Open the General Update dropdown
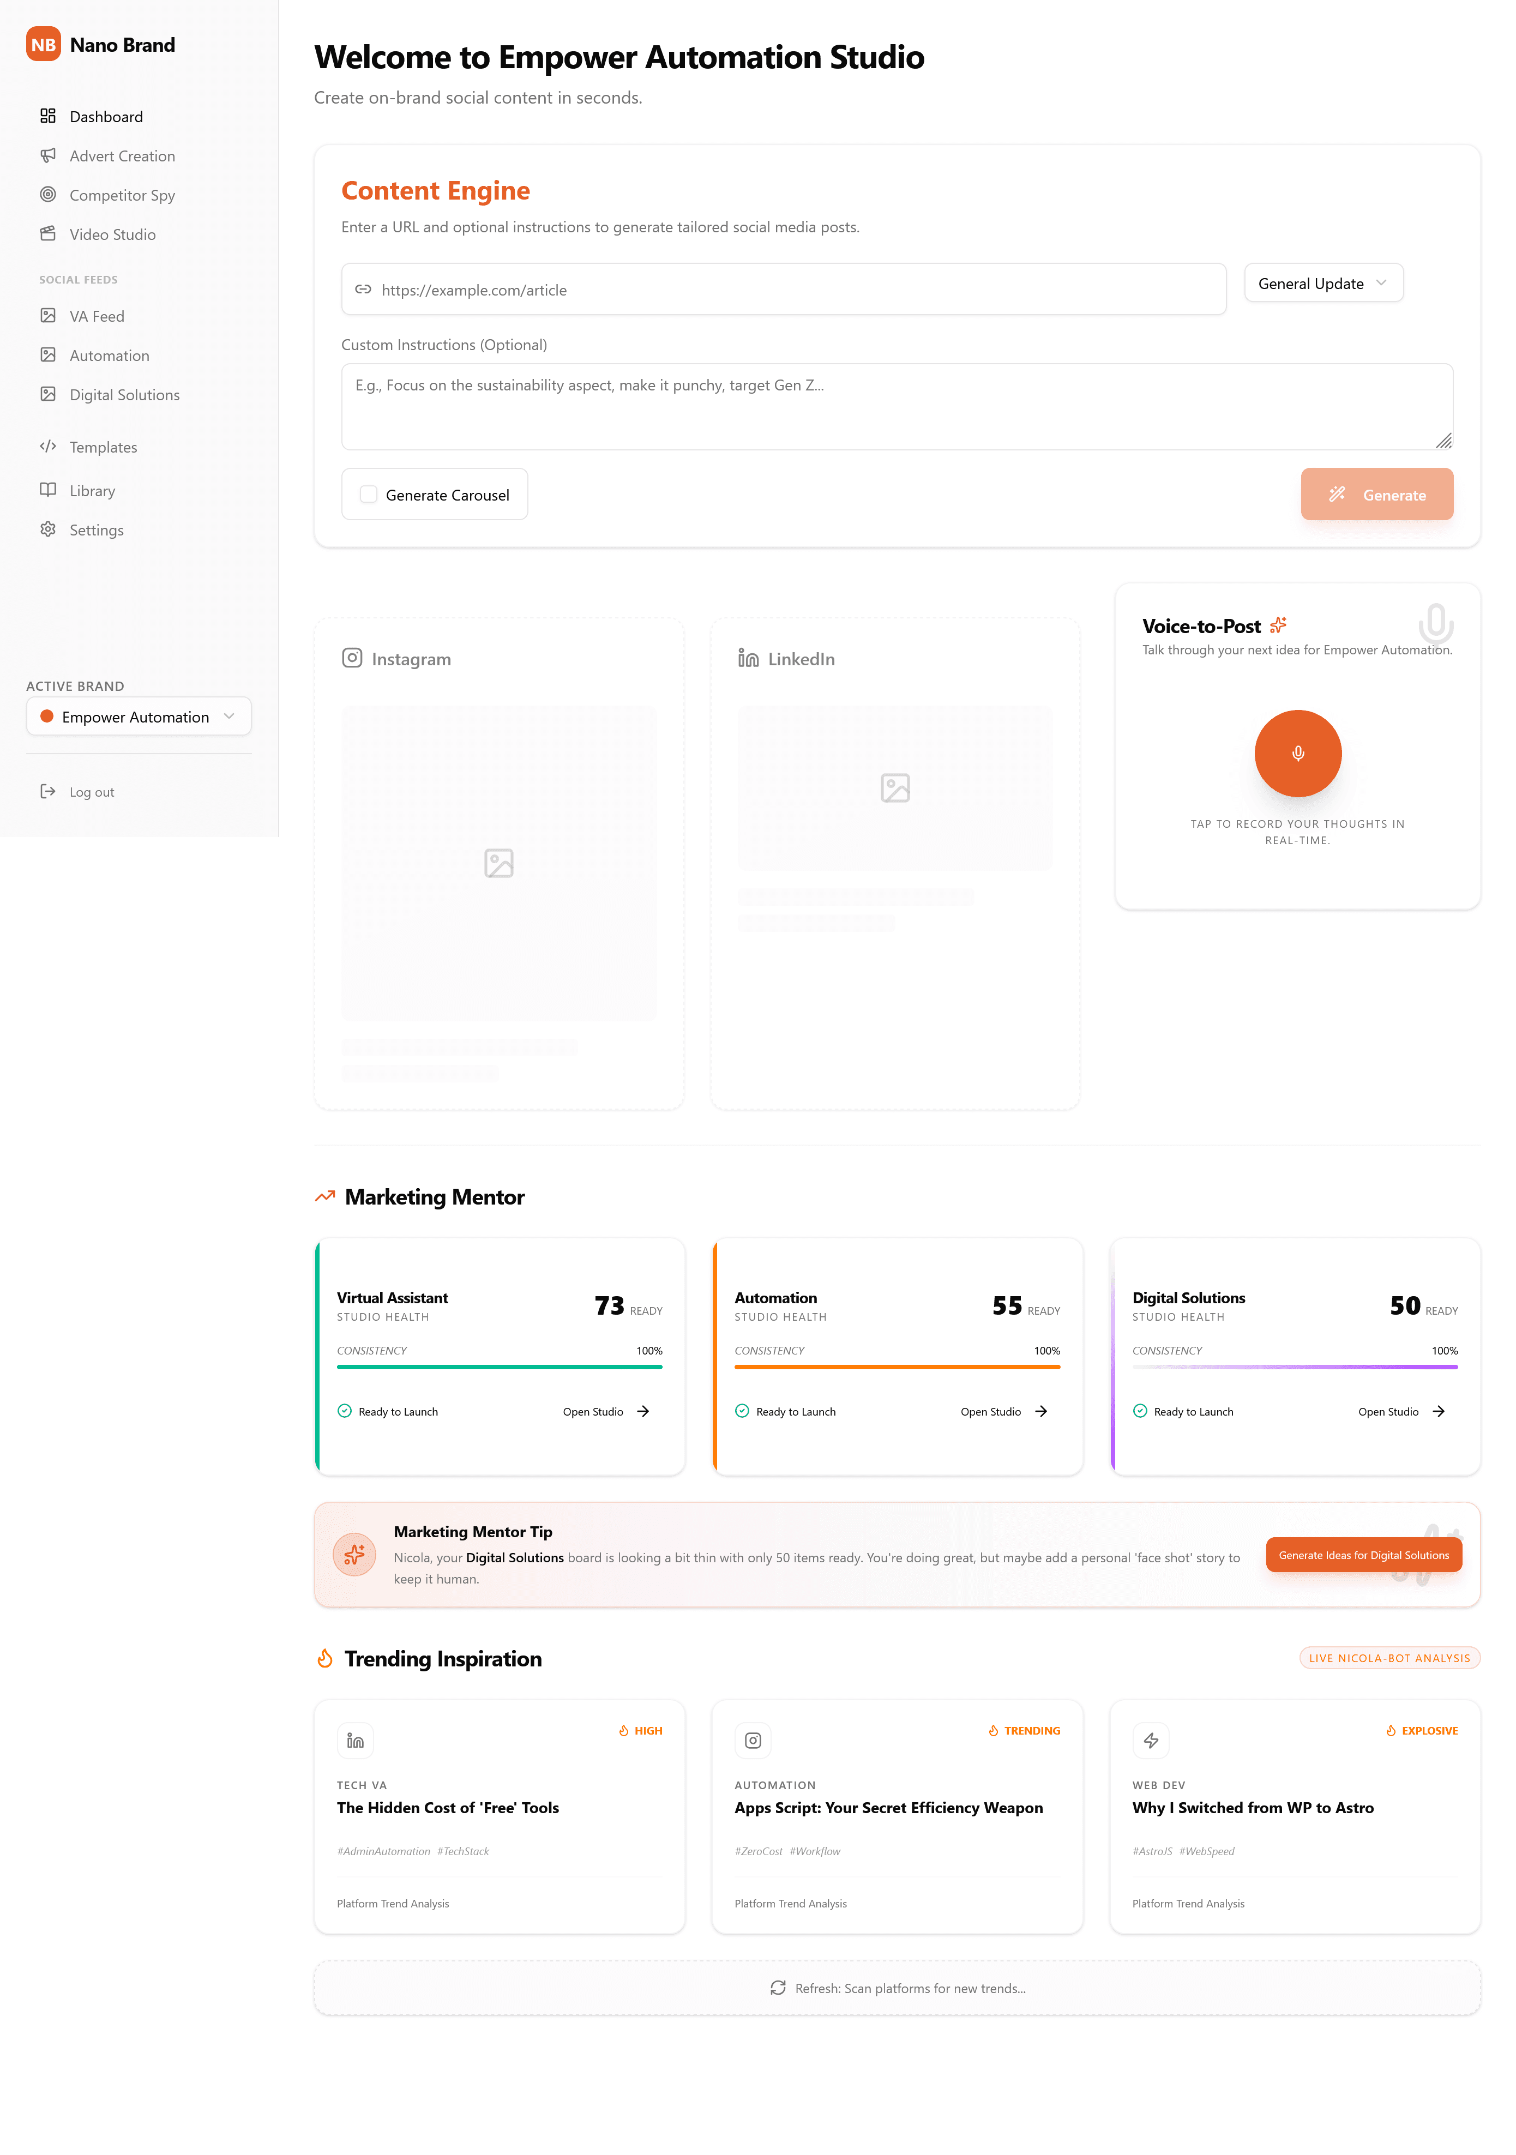Viewport: 1516px width, 2155px height. [x=1322, y=284]
